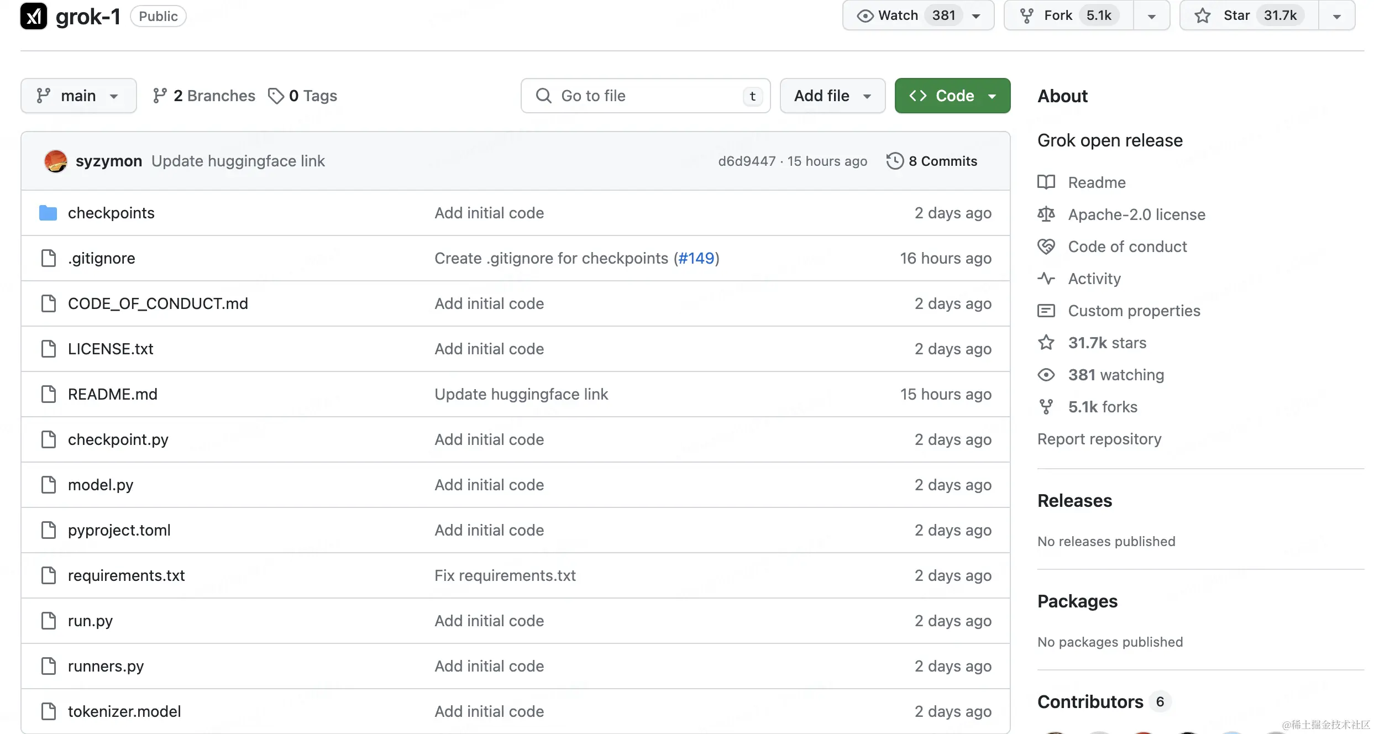Expand the green Code dropdown
Image resolution: width=1374 pixels, height=734 pixels.
coord(952,96)
